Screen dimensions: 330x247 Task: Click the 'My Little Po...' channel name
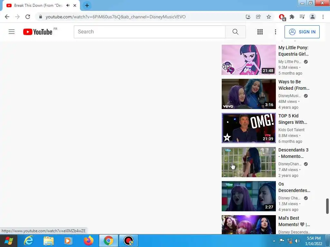tap(290, 61)
